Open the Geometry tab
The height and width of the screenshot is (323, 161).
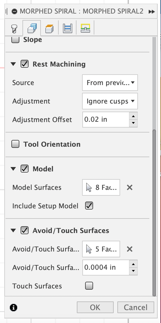click(x=32, y=28)
